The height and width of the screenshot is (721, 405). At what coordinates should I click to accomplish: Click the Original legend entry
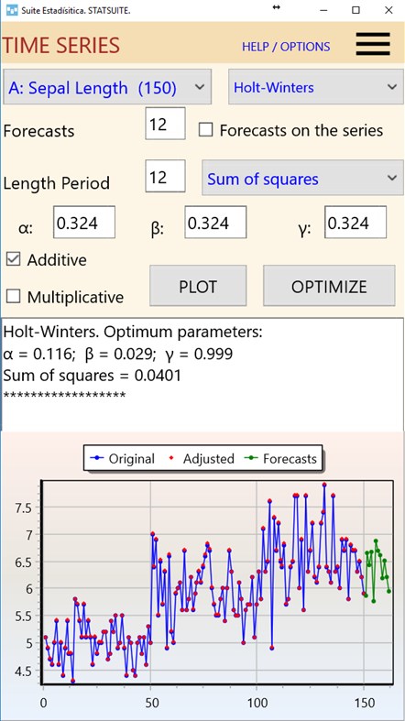click(123, 458)
